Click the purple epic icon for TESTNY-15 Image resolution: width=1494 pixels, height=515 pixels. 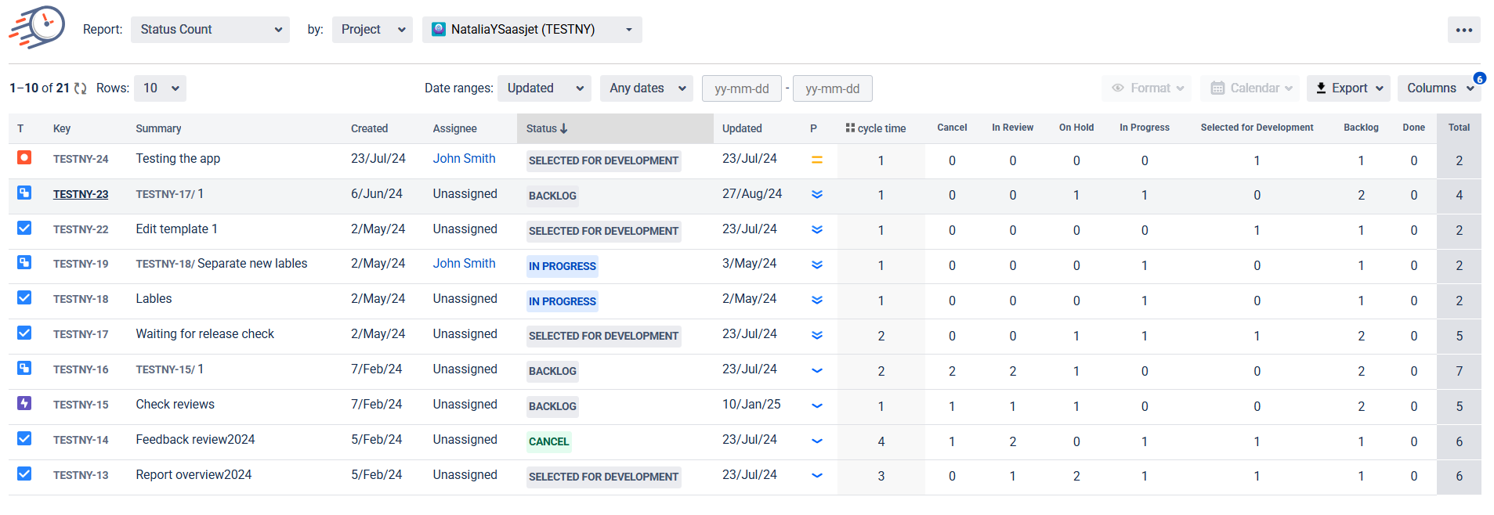pyautogui.click(x=24, y=404)
